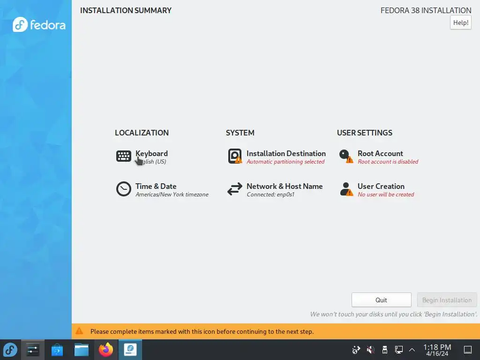Open the file manager from taskbar
This screenshot has height=360, width=480.
click(82, 350)
